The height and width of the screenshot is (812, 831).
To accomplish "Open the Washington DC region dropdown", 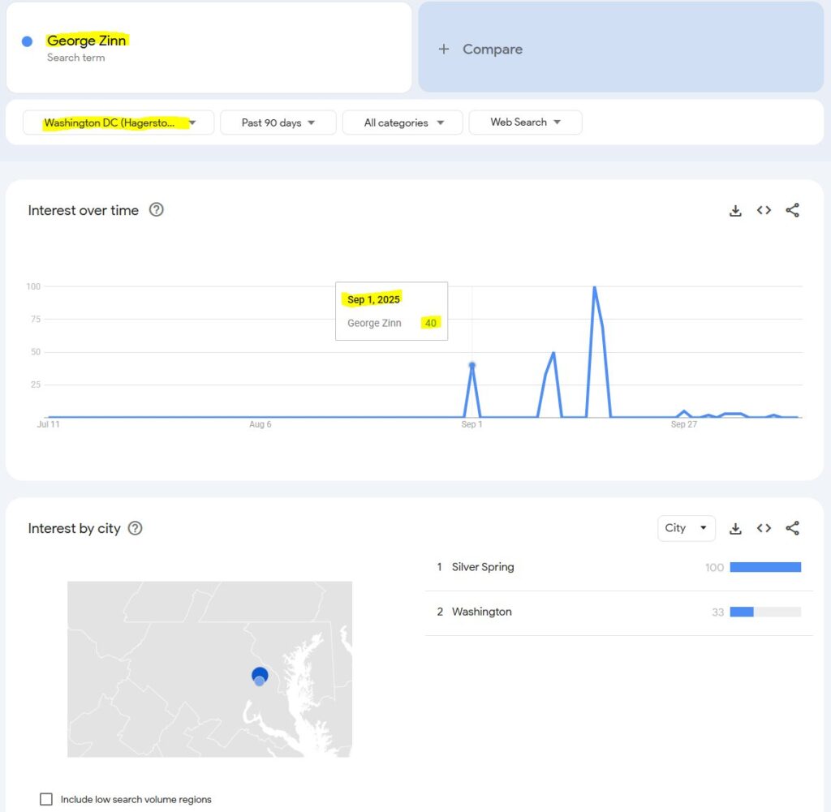I will coord(118,122).
